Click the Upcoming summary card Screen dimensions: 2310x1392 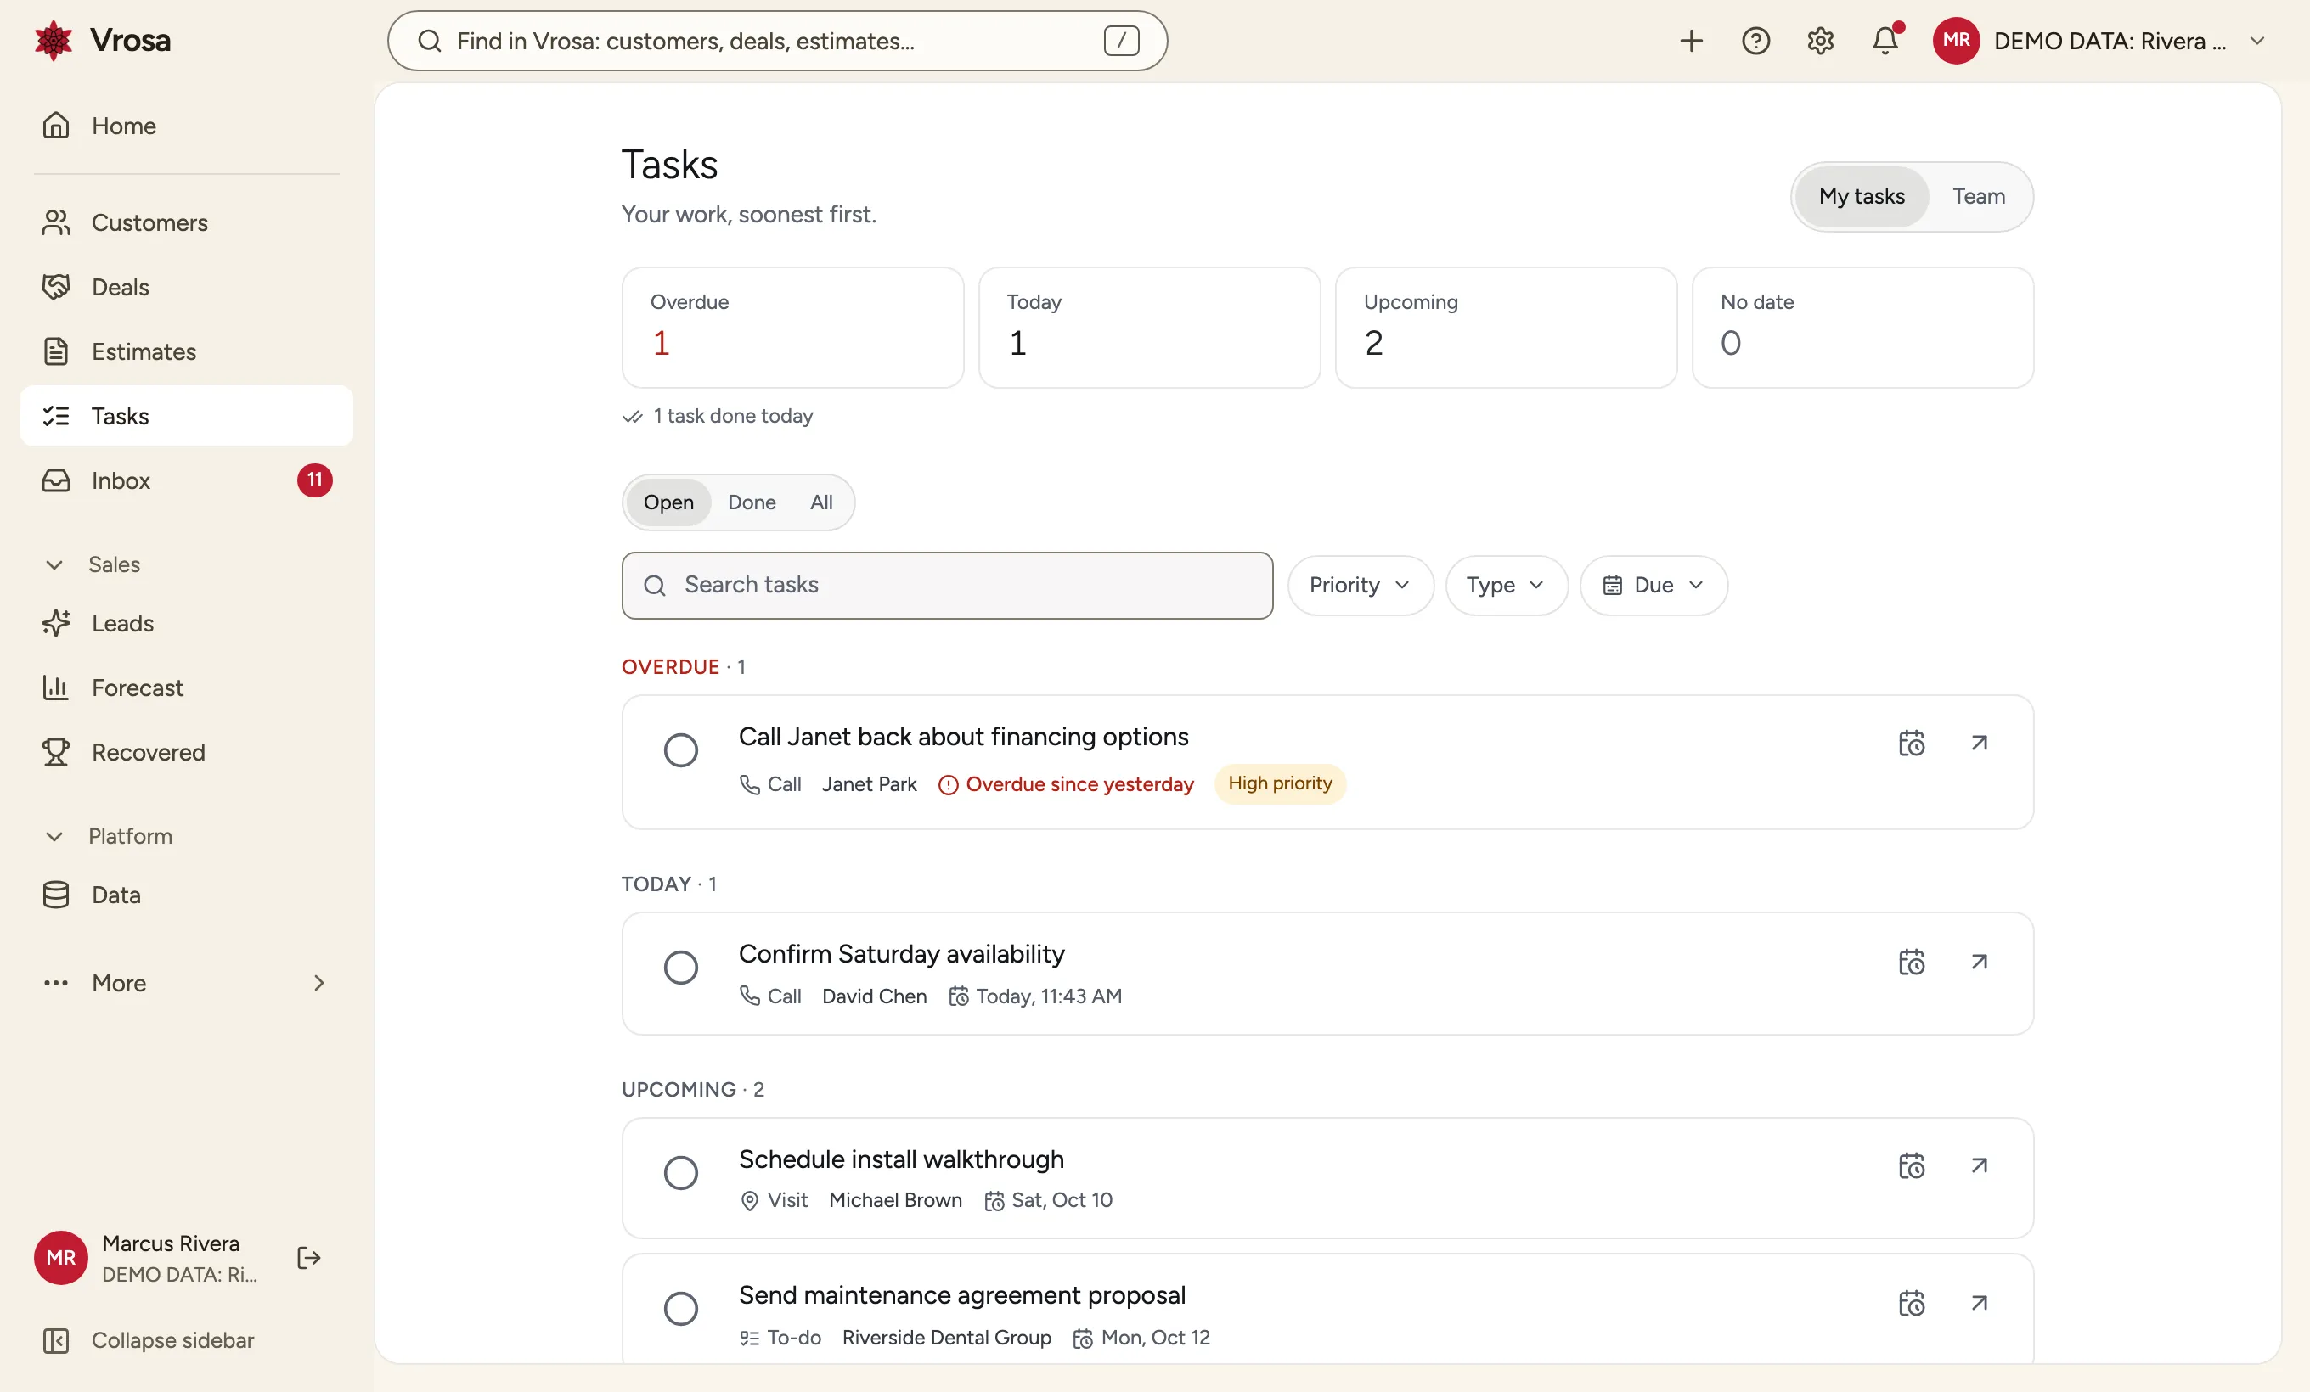coord(1506,328)
